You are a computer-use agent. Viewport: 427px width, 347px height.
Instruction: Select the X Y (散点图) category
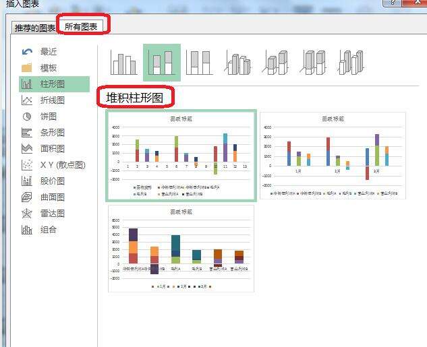tap(55, 165)
